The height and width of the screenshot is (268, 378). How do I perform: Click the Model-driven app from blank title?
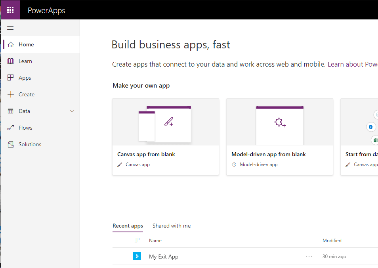coord(269,154)
